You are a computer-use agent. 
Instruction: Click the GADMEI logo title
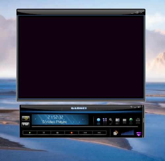79,108
